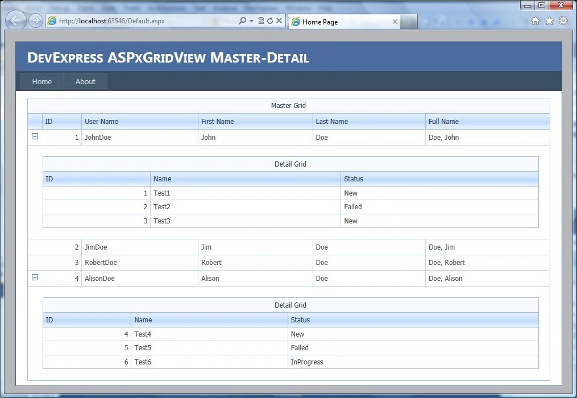Click the search magnifier in address bar

[242, 20]
